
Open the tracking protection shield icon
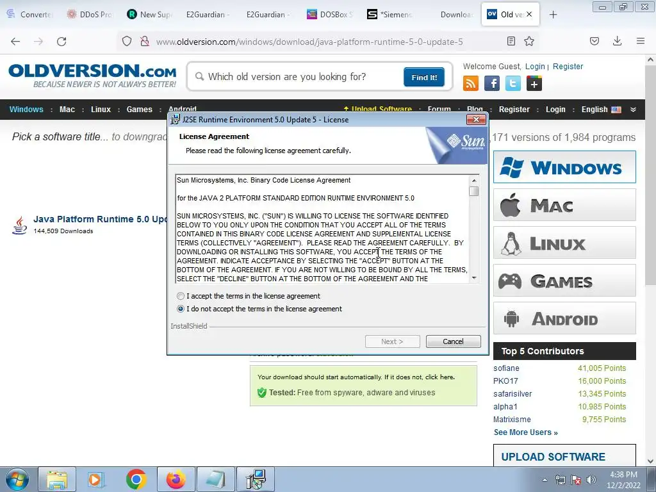tap(127, 41)
